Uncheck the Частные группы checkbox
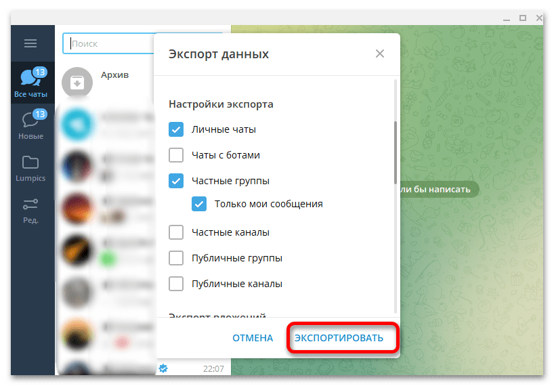Image resolution: width=554 pixels, height=386 pixels. 176,181
